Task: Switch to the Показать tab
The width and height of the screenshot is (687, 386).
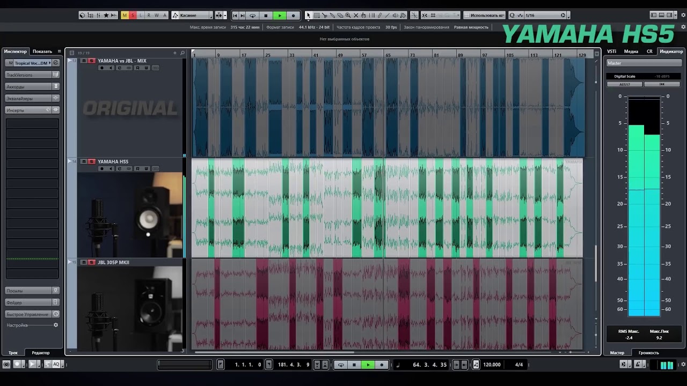Action: (x=42, y=51)
